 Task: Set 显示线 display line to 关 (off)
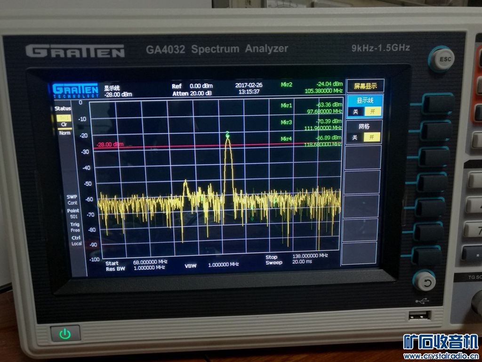[356, 112]
